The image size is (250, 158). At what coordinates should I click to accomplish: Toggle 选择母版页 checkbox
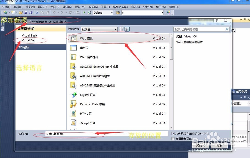[x=173, y=139]
